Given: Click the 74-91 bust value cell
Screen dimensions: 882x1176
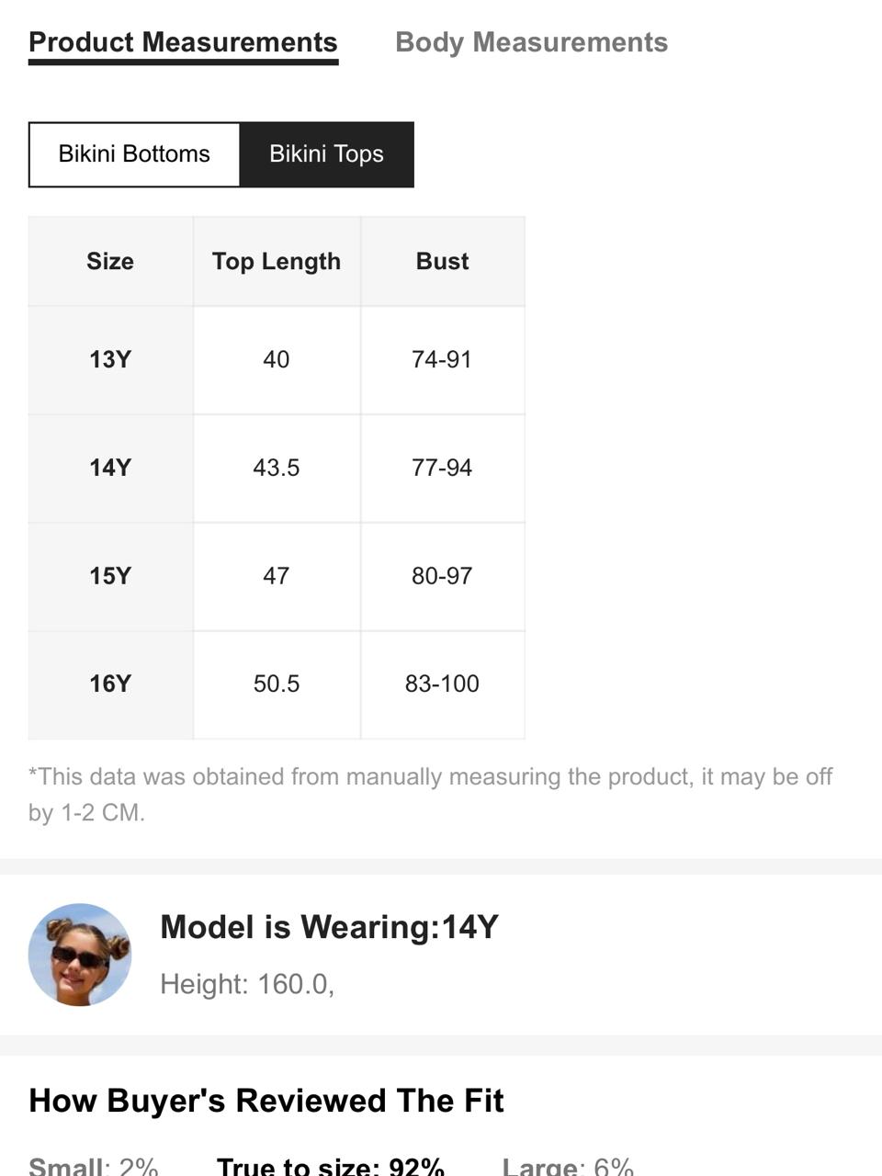Looking at the screenshot, I should click(442, 359).
